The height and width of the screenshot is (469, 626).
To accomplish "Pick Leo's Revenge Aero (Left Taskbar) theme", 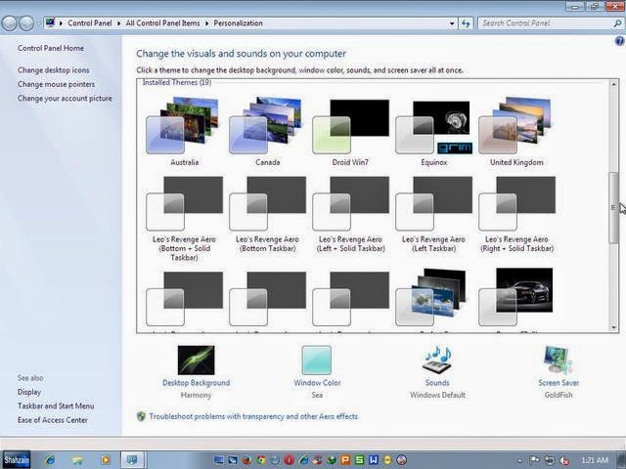I will click(x=433, y=215).
